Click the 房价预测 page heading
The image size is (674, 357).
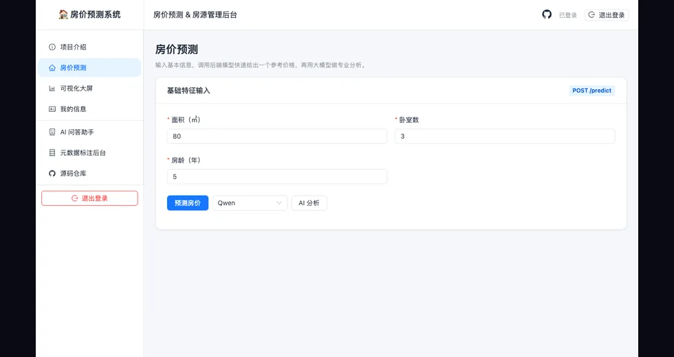(176, 49)
